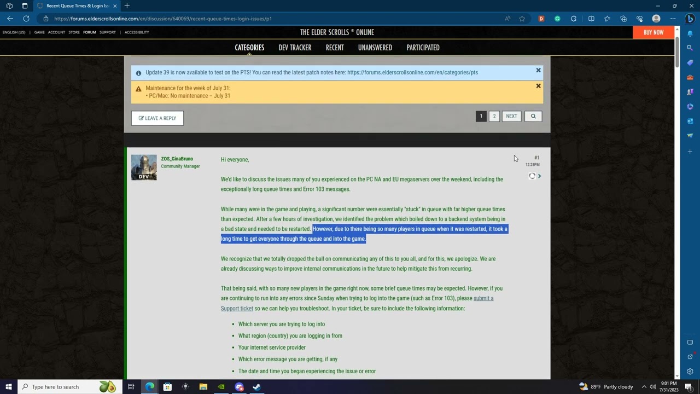Open the #1 post permalink
Image resolution: width=700 pixels, height=394 pixels.
coord(536,158)
